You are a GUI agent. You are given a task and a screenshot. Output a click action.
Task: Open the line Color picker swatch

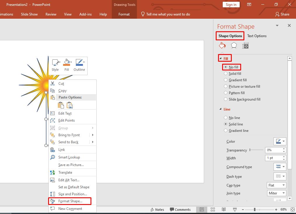tap(280, 141)
